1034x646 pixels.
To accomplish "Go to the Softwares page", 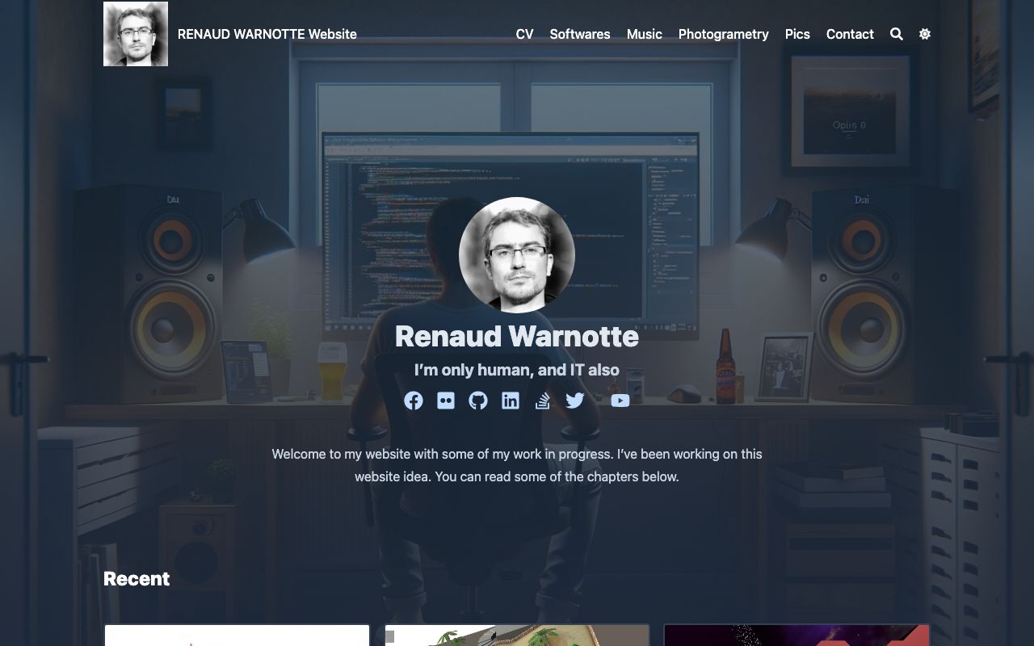I will pyautogui.click(x=580, y=34).
